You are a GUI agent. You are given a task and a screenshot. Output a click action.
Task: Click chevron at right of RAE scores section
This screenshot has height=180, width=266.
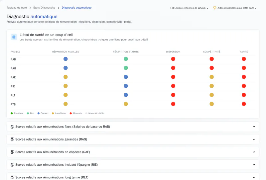click(254, 152)
